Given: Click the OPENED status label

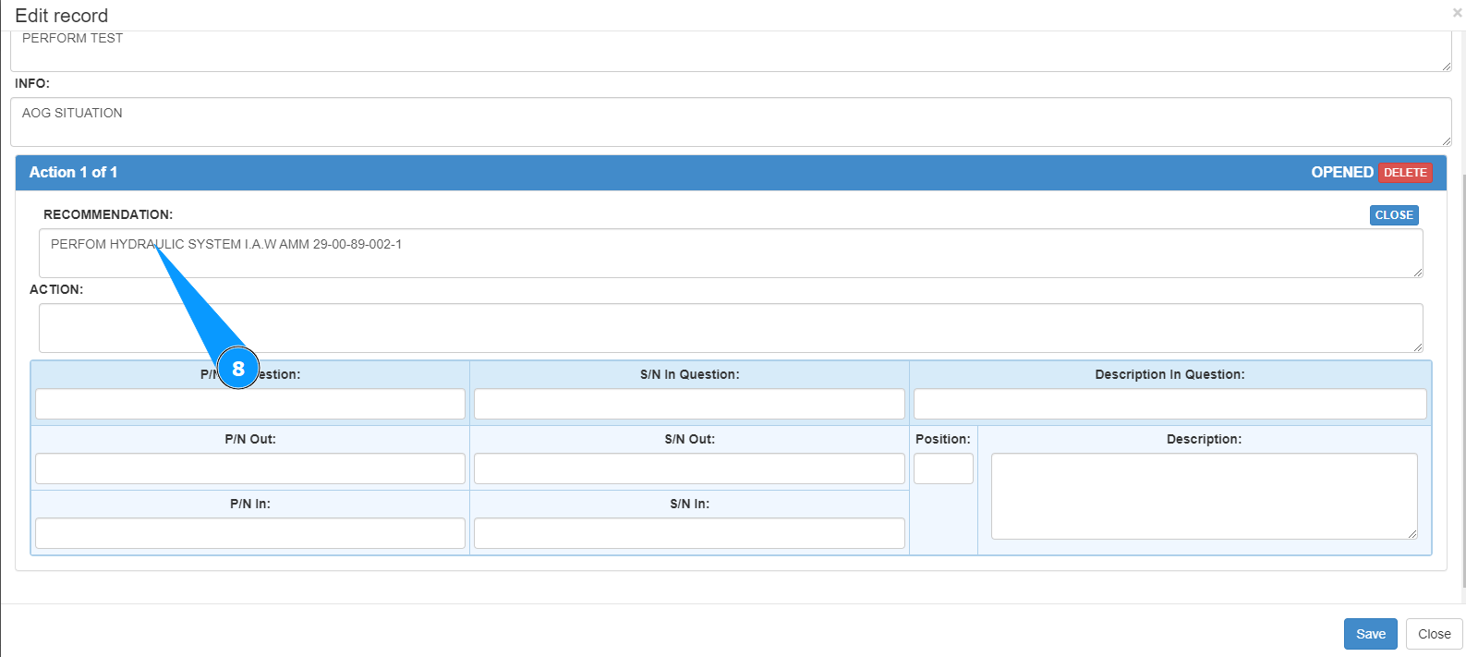Looking at the screenshot, I should [1342, 172].
